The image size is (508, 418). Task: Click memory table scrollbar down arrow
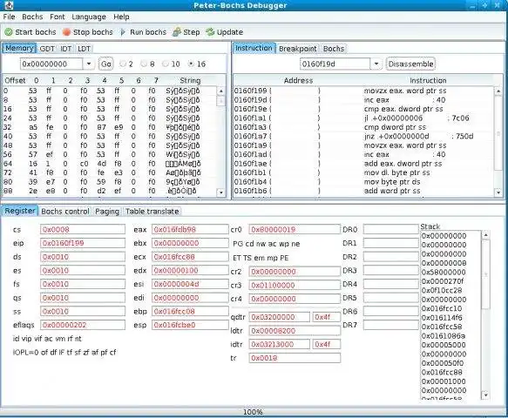pyautogui.click(x=221, y=192)
